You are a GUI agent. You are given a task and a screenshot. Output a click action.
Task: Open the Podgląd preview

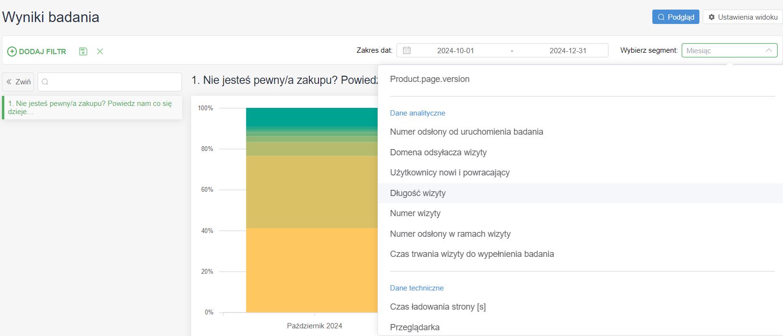tap(676, 17)
